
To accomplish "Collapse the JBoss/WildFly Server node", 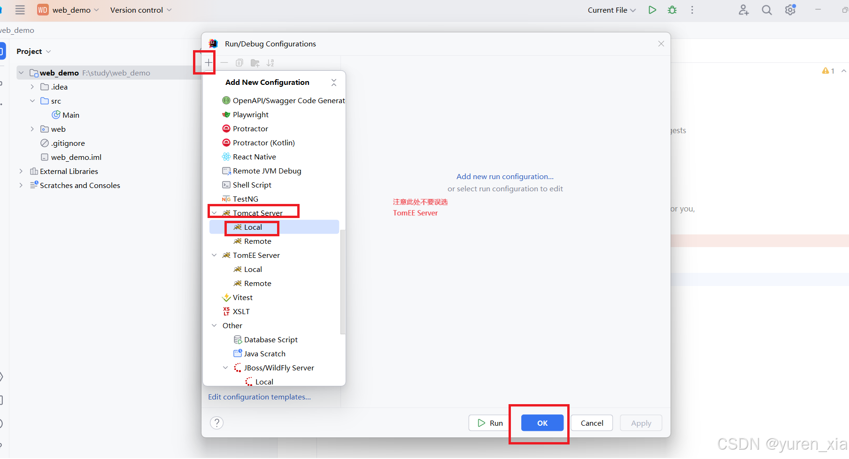I will tap(225, 368).
